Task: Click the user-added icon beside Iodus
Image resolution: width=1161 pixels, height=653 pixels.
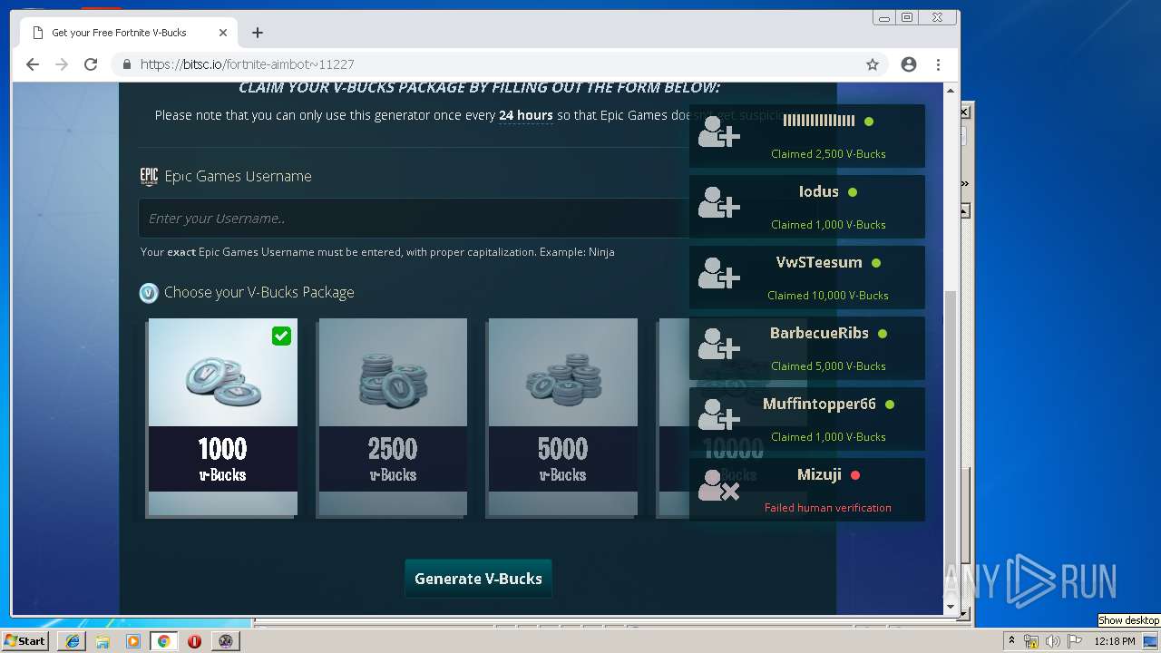Action: (719, 202)
